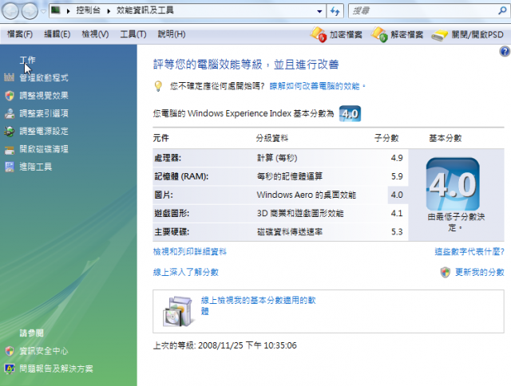Click the blue help question mark icon
The image size is (511, 386).
[x=505, y=51]
